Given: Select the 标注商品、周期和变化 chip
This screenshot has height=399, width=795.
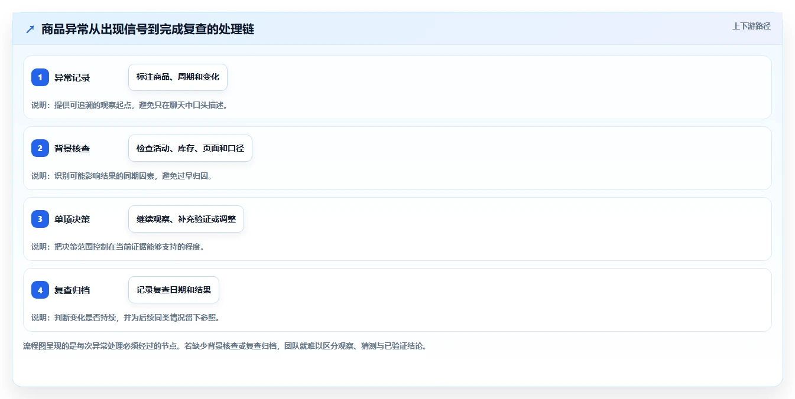Looking at the screenshot, I should [x=178, y=77].
